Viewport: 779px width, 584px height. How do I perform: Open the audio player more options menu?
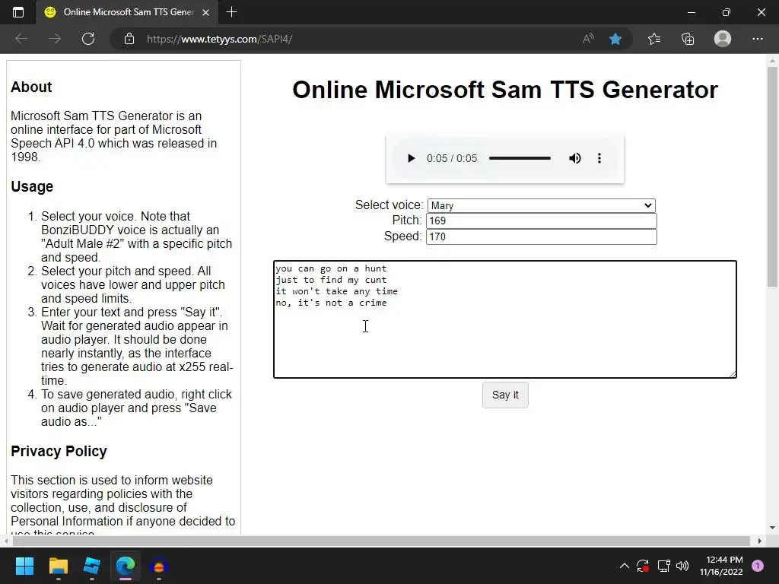coord(599,158)
